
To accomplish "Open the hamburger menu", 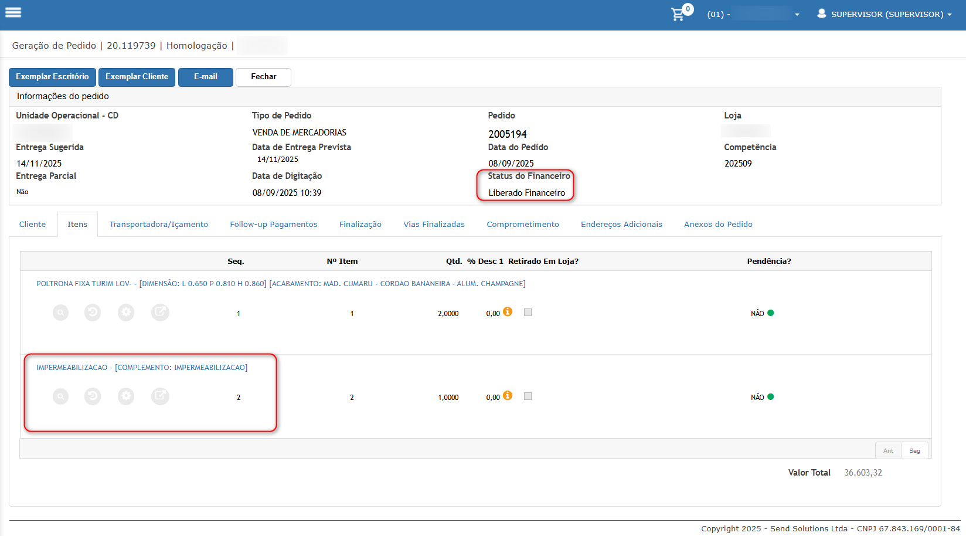I will click(x=13, y=12).
